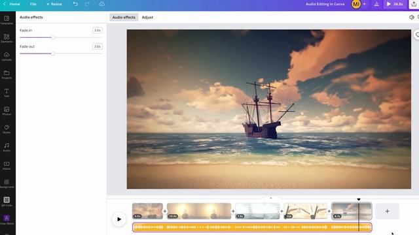The image size is (419, 235).
Task: Open the Videos sidebar panel
Action: click(7, 165)
